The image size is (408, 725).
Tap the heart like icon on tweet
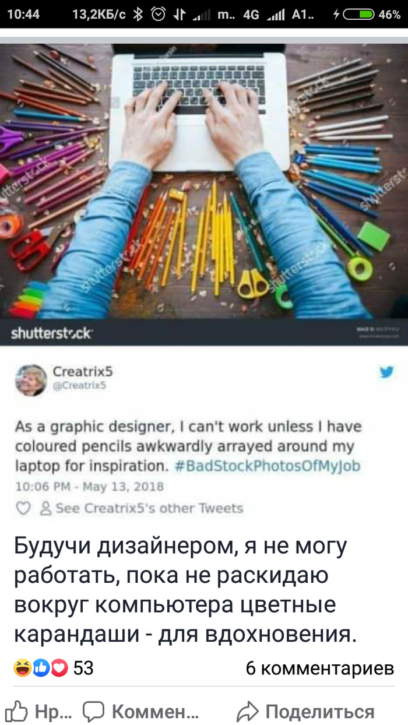pyautogui.click(x=22, y=508)
